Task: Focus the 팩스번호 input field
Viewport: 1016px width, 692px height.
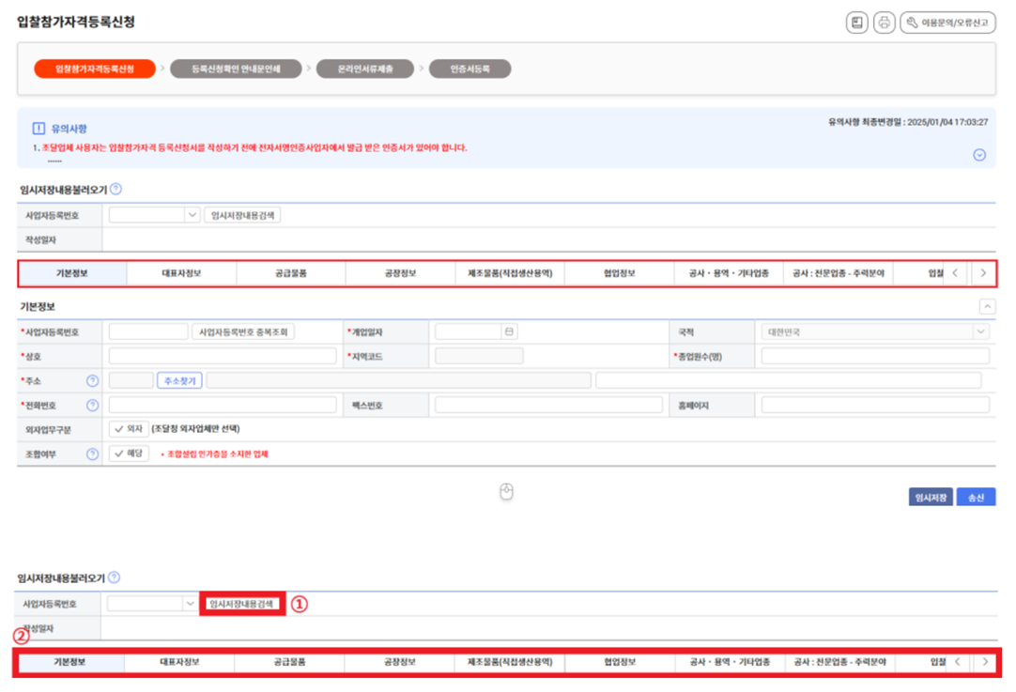Action: point(548,405)
